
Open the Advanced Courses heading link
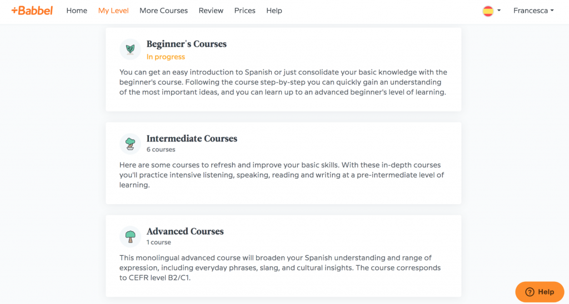pyautogui.click(x=185, y=231)
